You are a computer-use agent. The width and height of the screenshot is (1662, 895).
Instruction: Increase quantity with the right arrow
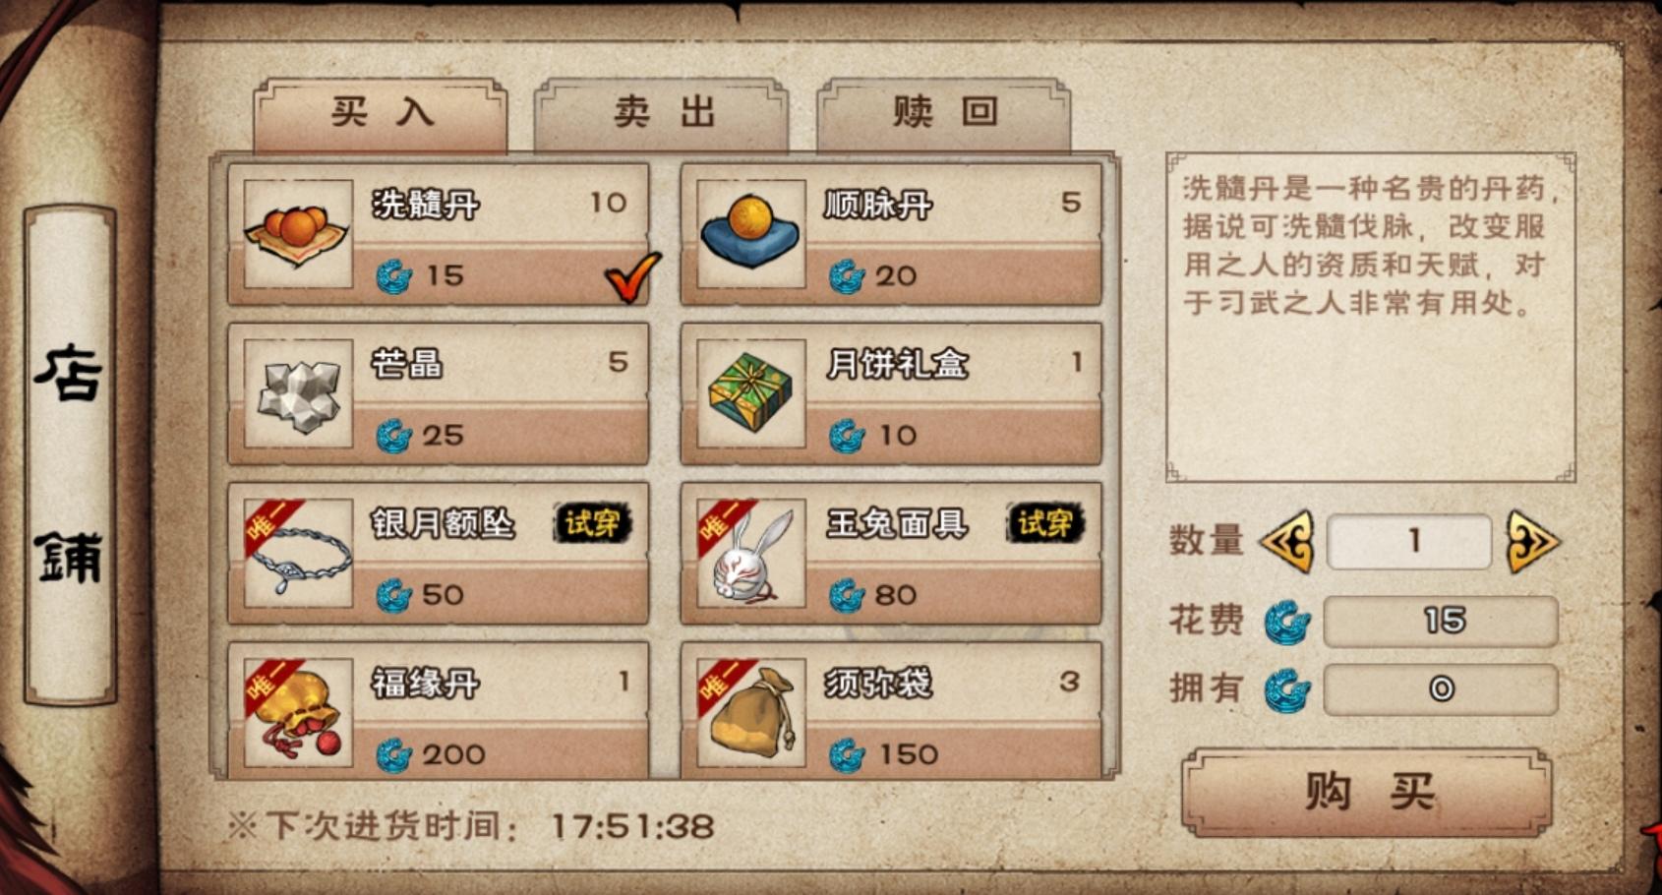1532,541
